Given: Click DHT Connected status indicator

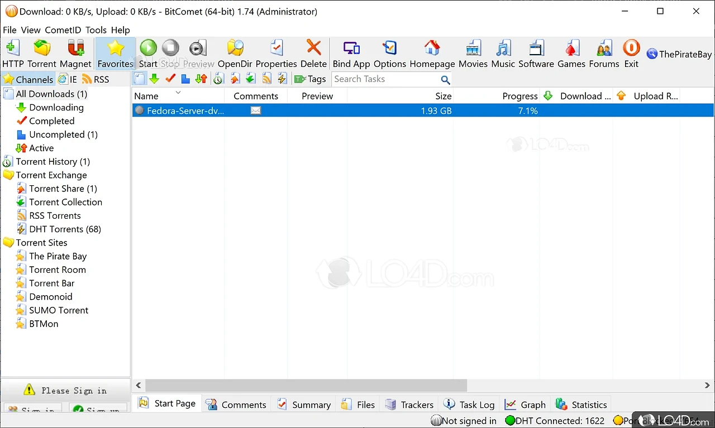Looking at the screenshot, I should 555,421.
